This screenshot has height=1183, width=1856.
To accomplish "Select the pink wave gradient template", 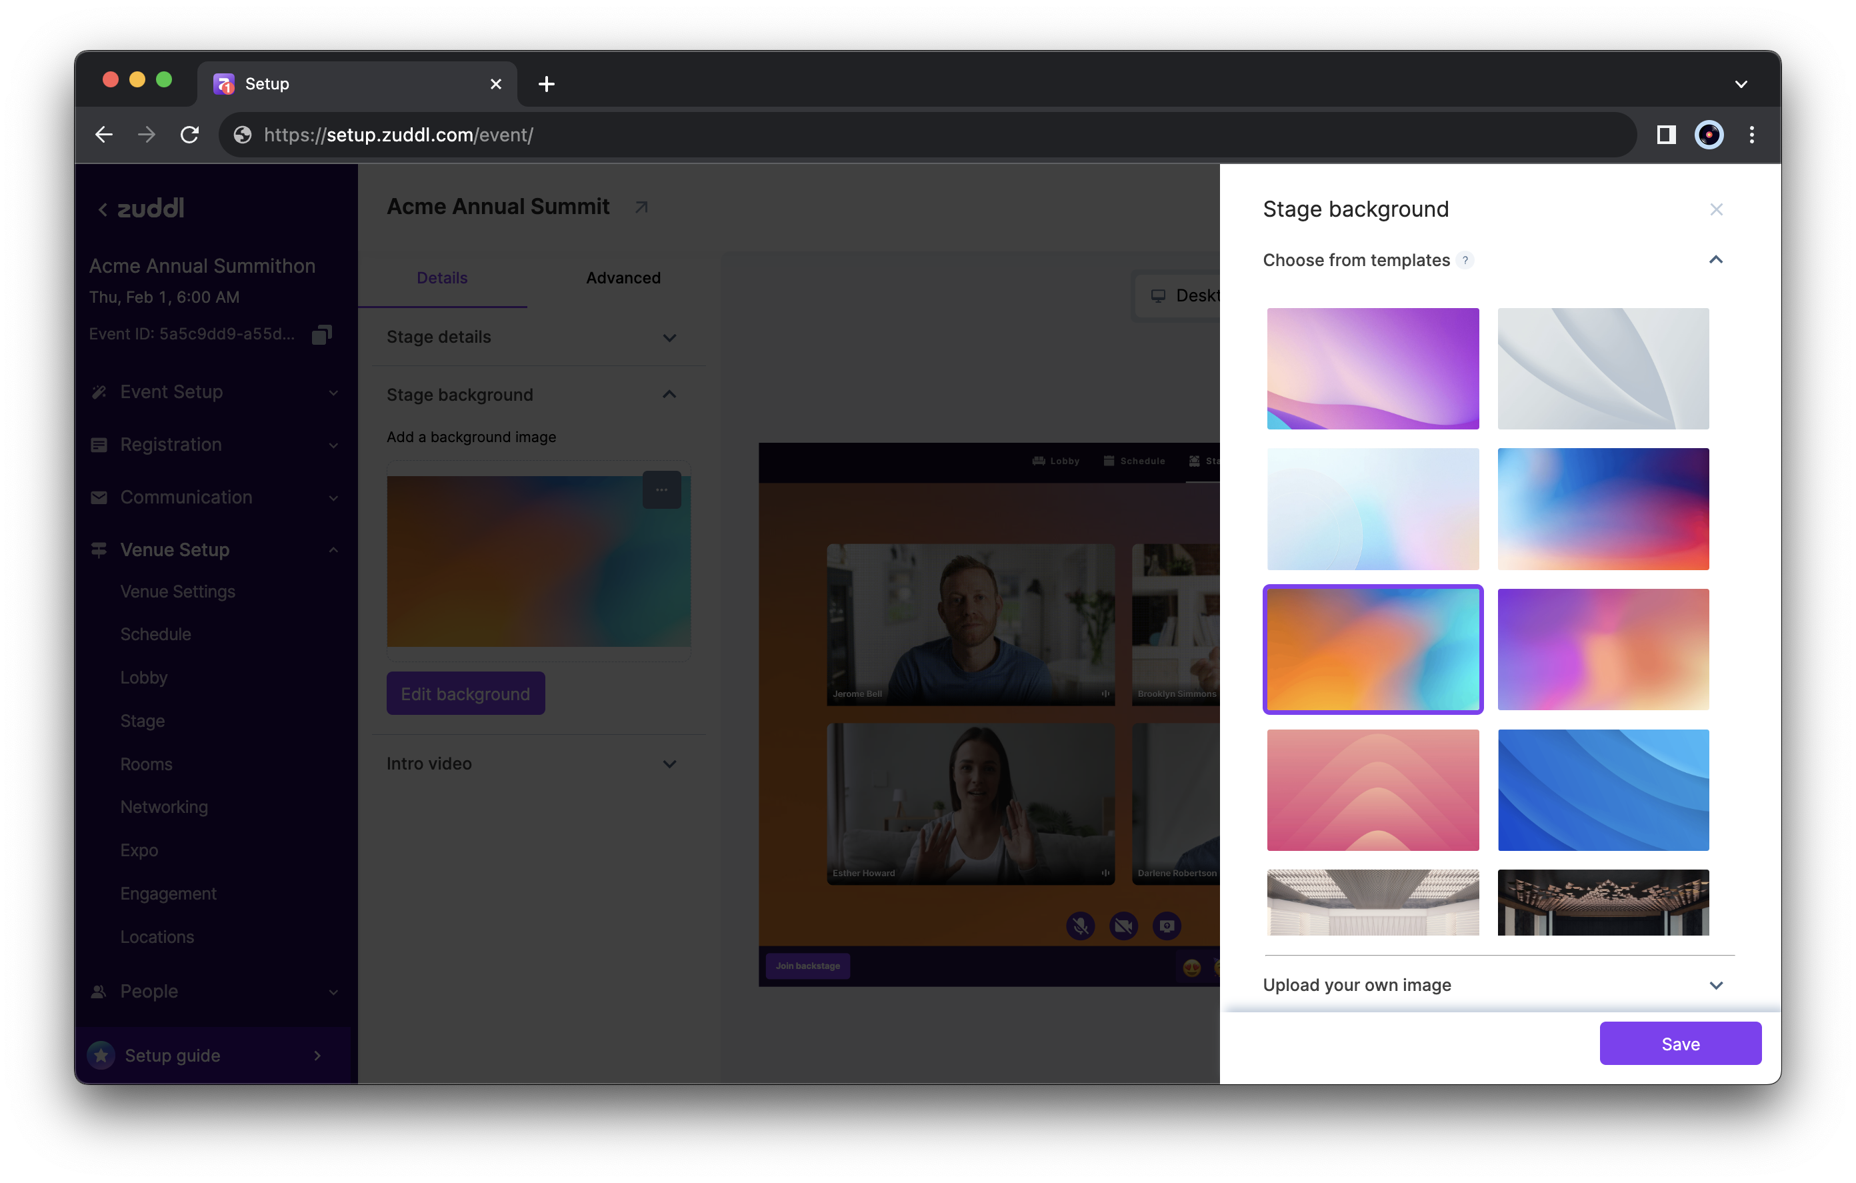I will [x=1372, y=790].
